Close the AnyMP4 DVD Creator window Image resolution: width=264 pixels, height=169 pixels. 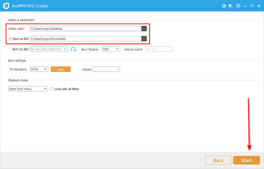pyautogui.click(x=259, y=6)
